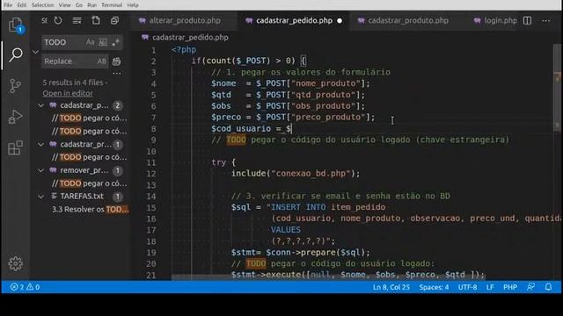Open the Run menu
The image size is (563, 316).
click(91, 5)
